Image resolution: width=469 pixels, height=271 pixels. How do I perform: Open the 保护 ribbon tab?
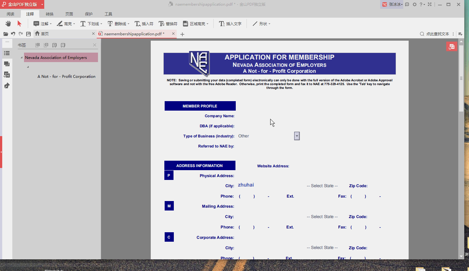[x=89, y=14]
